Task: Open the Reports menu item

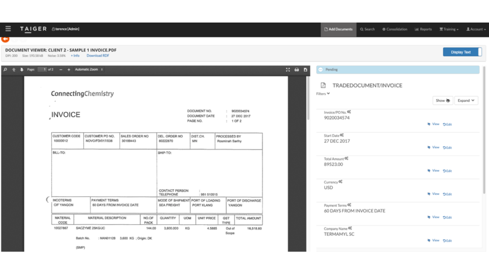Action: [423, 29]
